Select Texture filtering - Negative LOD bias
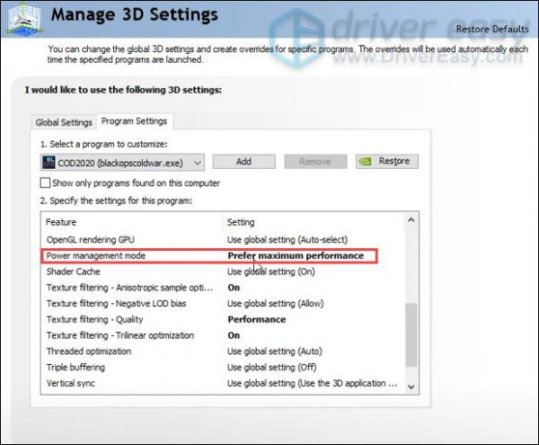Screen dimensions: 539x445 coord(117,304)
